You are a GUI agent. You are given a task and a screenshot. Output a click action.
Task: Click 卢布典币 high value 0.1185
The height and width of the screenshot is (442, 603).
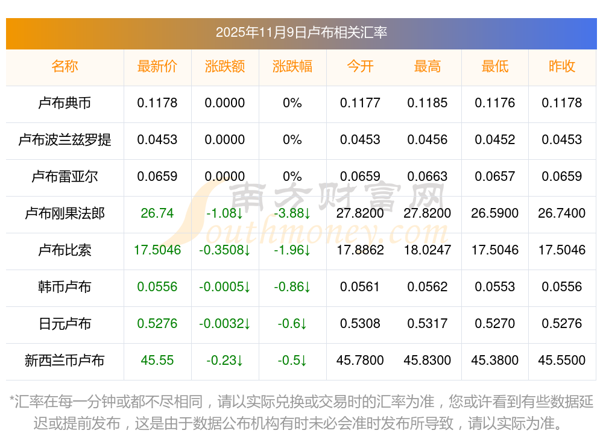pos(428,103)
